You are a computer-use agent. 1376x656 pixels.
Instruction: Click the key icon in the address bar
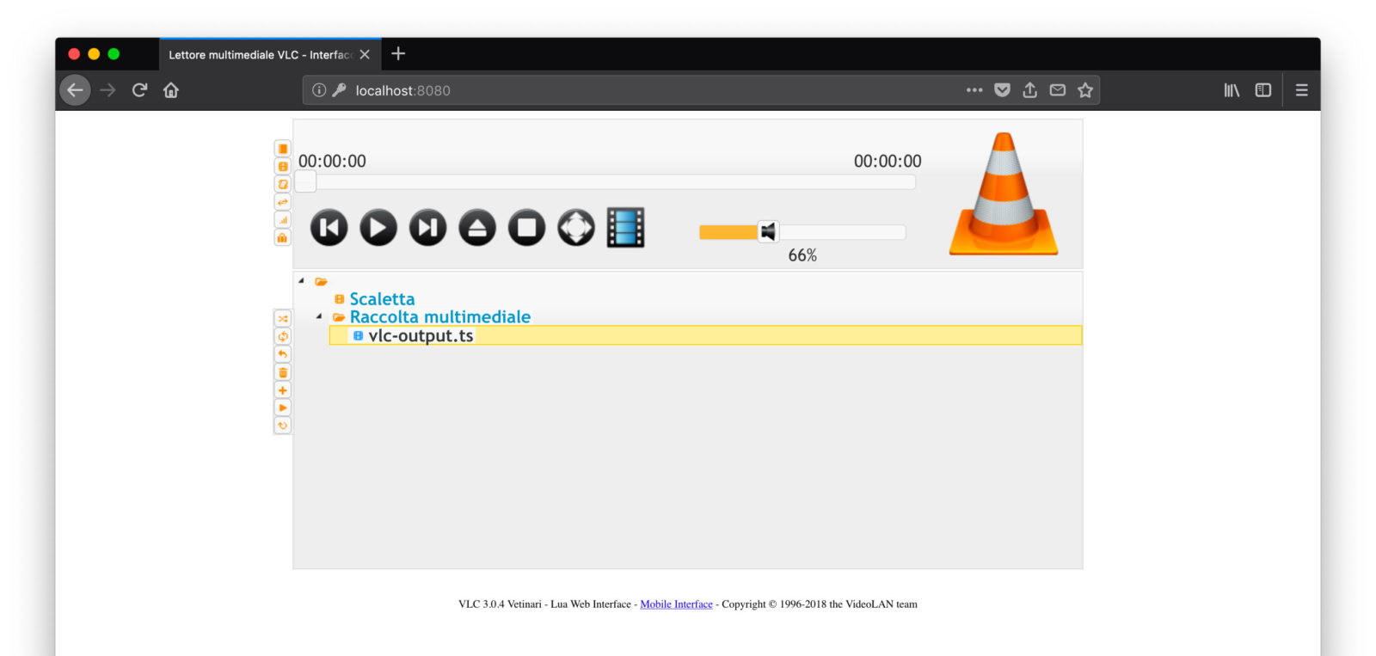click(339, 90)
